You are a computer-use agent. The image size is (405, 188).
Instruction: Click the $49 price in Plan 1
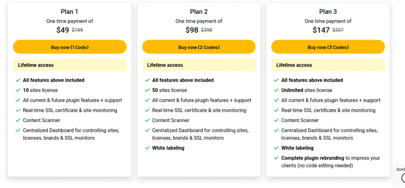click(x=62, y=30)
